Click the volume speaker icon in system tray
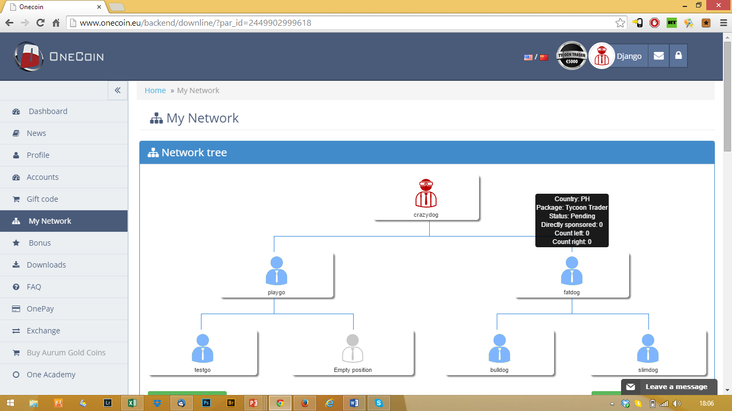732x411 pixels. (x=676, y=404)
